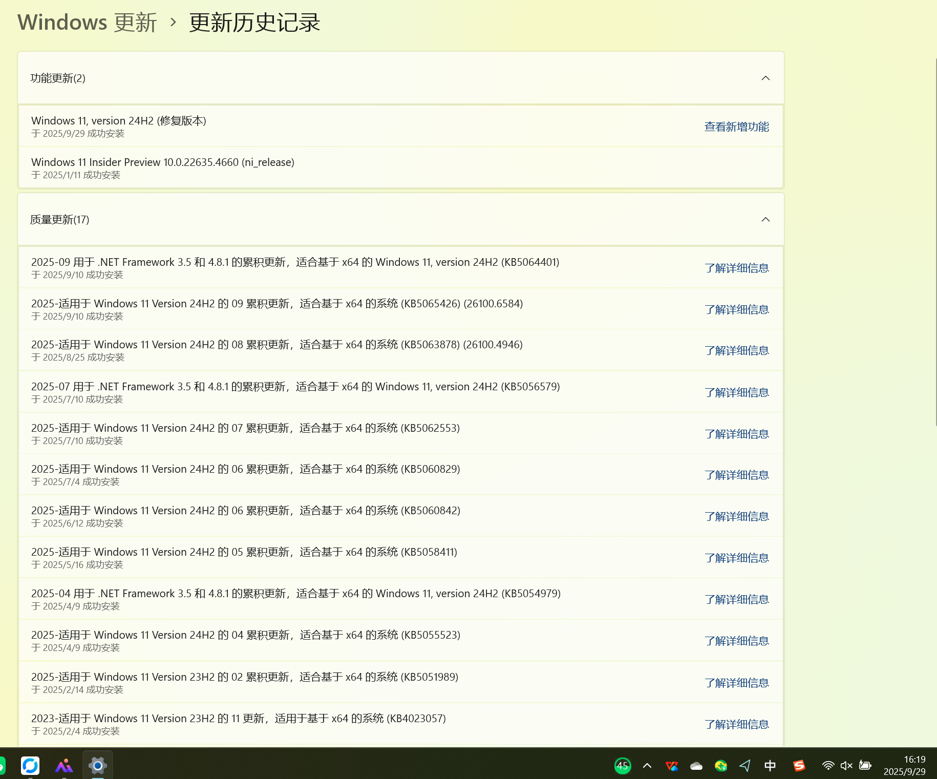The height and width of the screenshot is (779, 937).
Task: Go back to Windows 更新 breadcrumb
Action: (87, 23)
